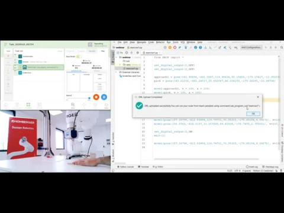284x213 pixels.
Task: Open the Project tool window side tab
Action: [x=113, y=57]
